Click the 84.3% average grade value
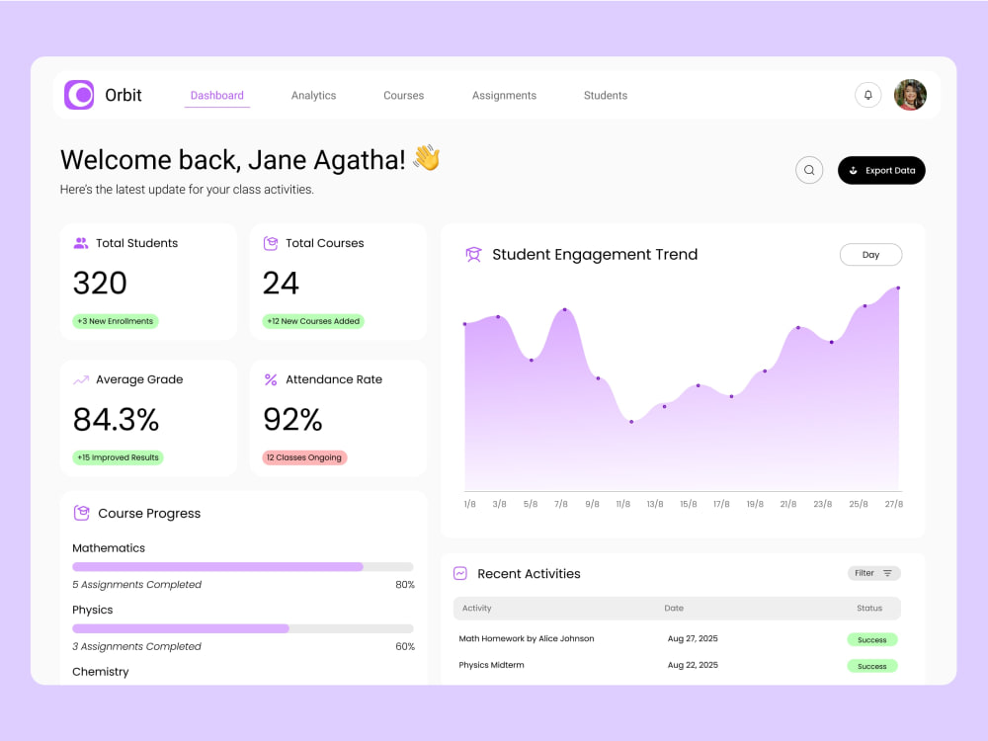The image size is (988, 741). (116, 419)
